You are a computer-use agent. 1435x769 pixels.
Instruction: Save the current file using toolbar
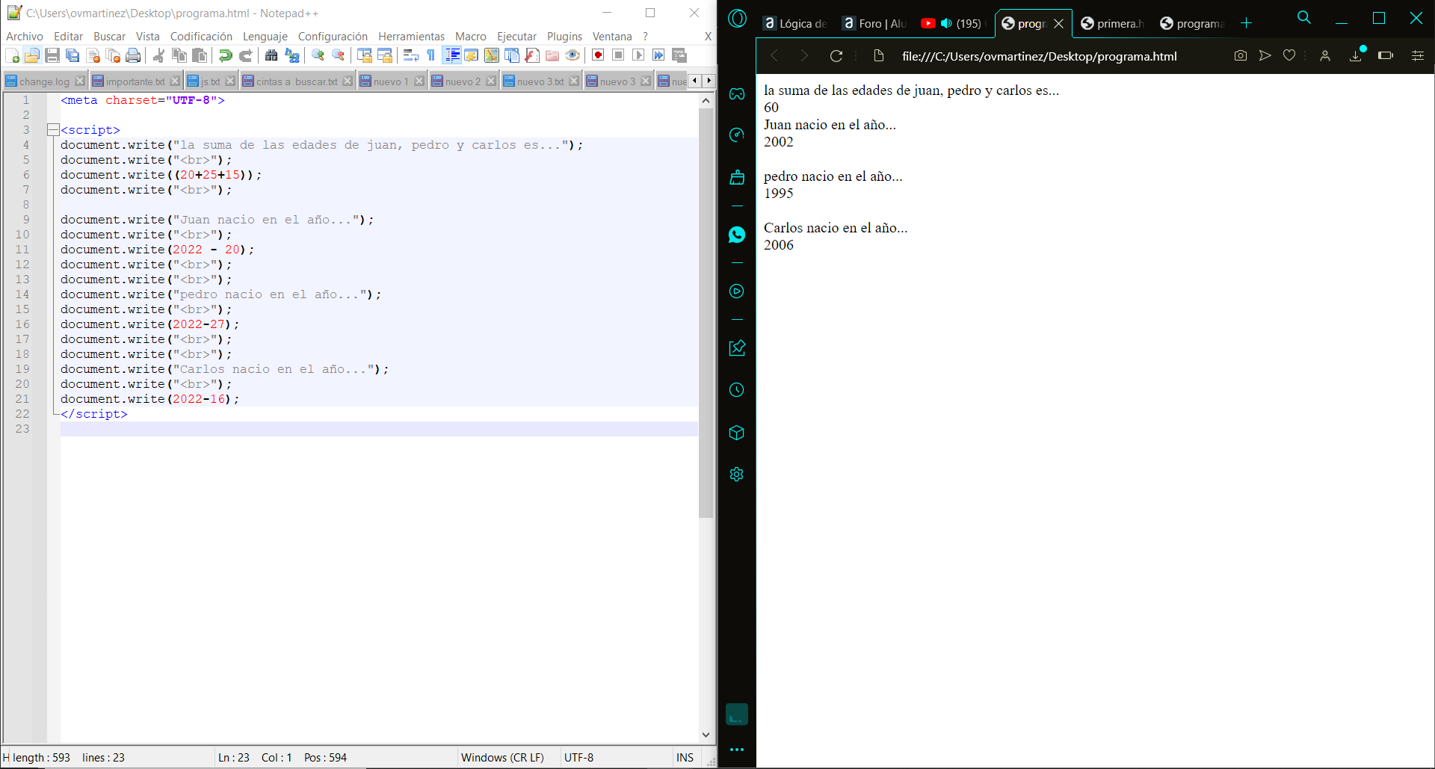[x=52, y=55]
